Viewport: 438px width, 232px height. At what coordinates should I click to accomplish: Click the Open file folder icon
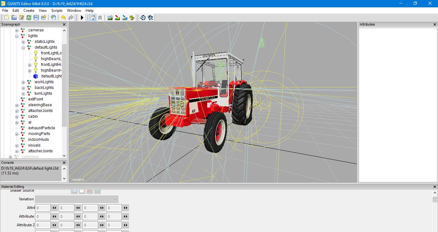point(14,18)
